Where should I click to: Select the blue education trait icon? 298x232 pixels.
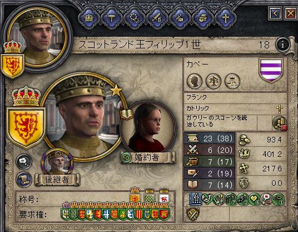coord(195,199)
